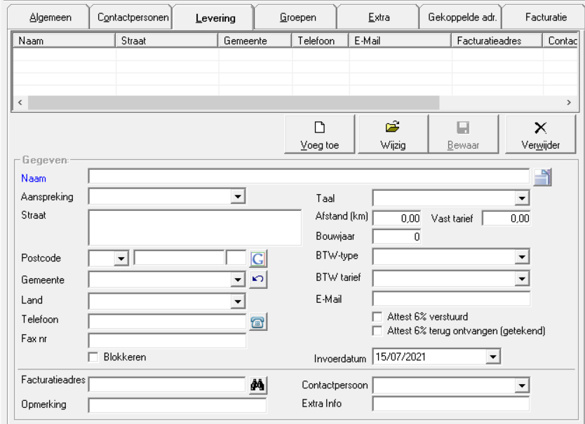The image size is (585, 424).
Task: Click the Google lookup icon beside Postcode
Action: (258, 259)
